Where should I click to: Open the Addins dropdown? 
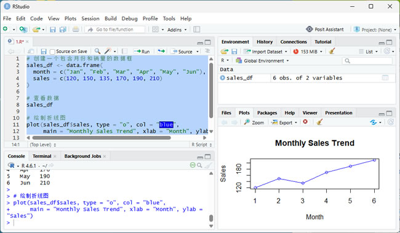(177, 30)
